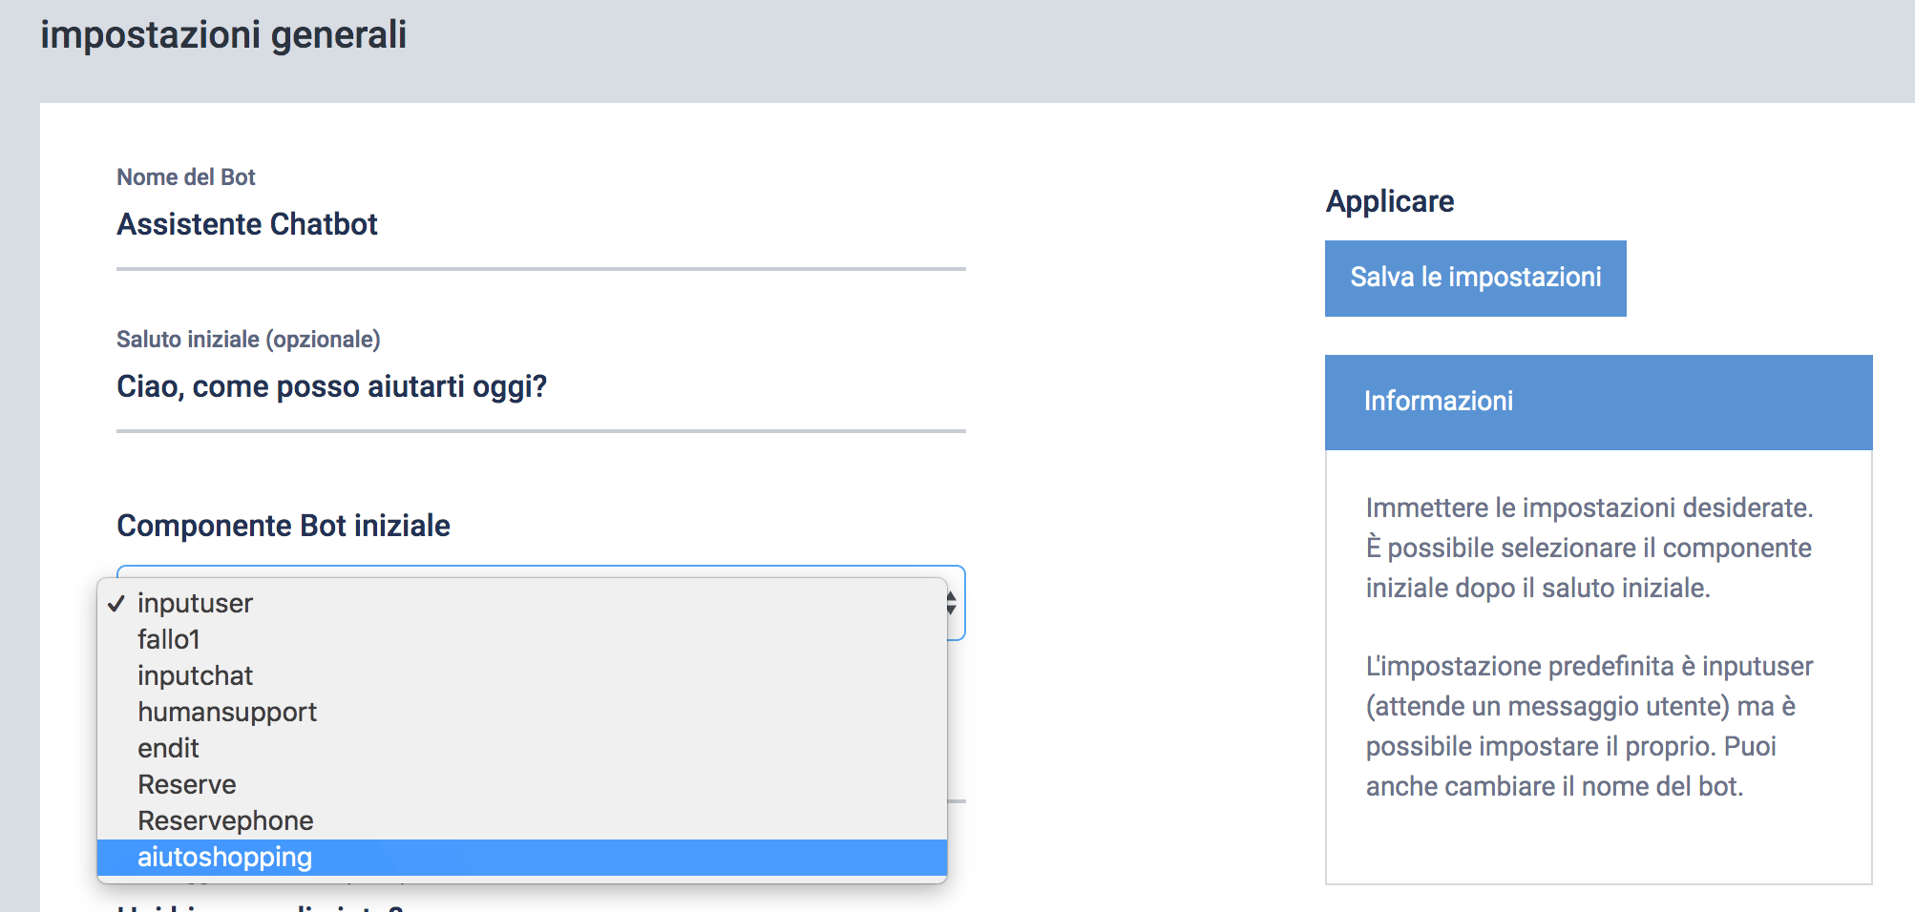Click the Componente Bot iniziale heading
Screen dimensions: 1915x912
pos(284,526)
